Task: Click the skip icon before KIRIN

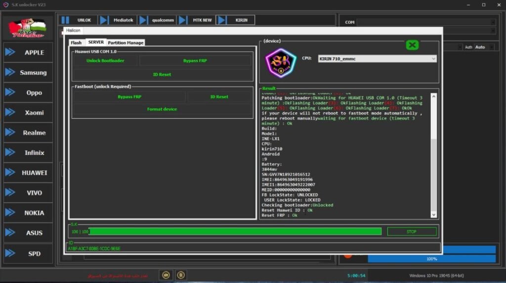Action: coord(222,20)
